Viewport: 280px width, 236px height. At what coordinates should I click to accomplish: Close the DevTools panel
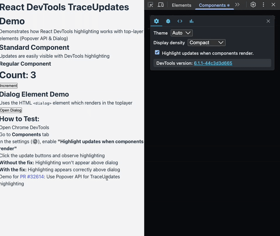[273, 5]
